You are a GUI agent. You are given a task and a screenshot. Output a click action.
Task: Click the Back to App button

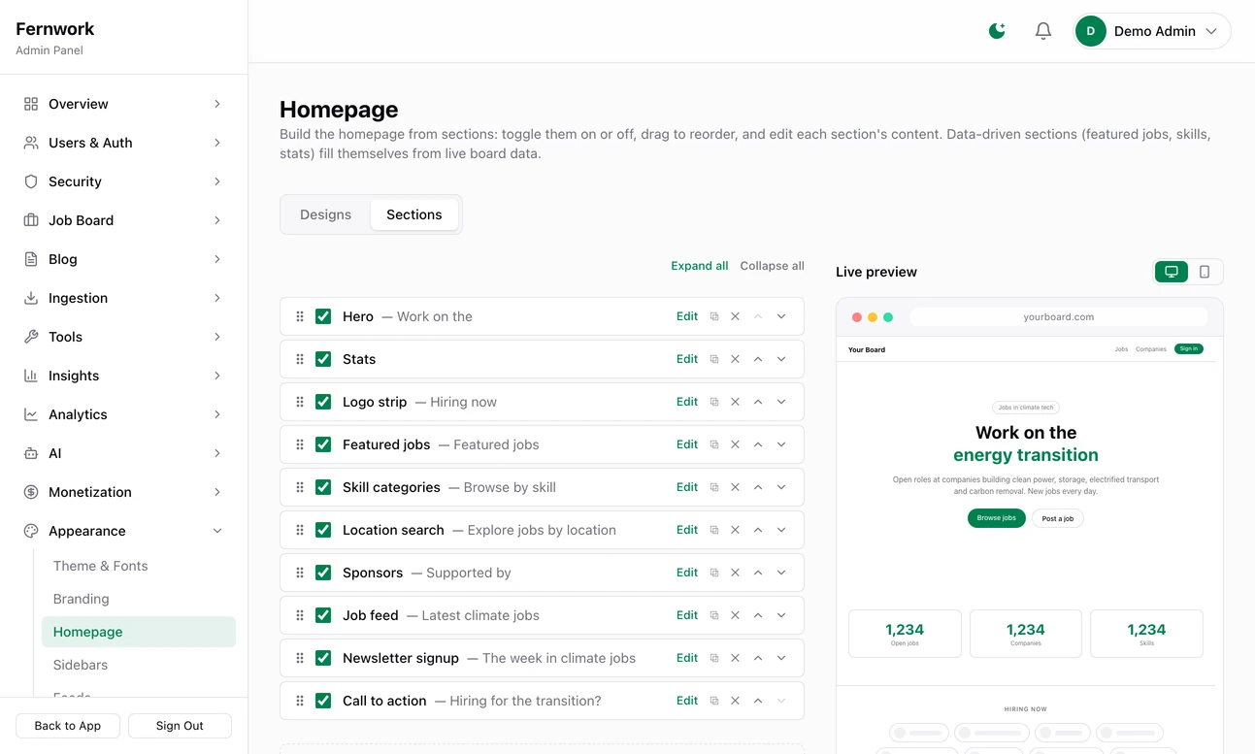[x=68, y=726]
